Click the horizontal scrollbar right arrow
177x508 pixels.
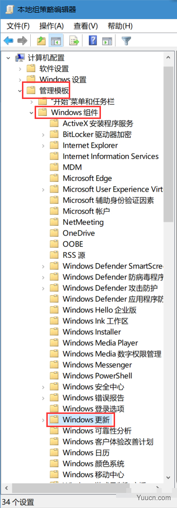159,487
